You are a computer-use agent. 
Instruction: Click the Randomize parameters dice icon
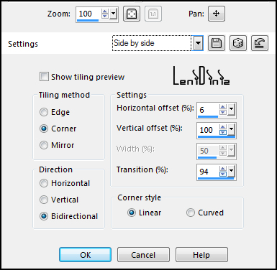(238, 43)
